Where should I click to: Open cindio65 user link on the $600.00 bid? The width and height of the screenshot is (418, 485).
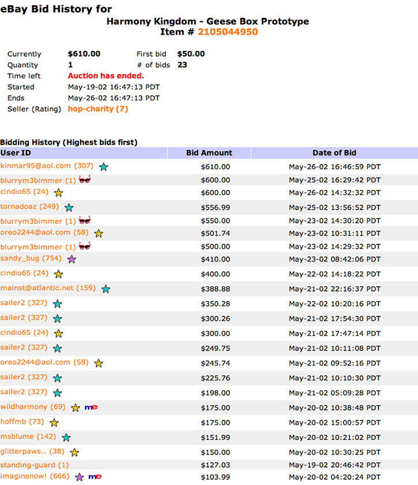(24, 192)
